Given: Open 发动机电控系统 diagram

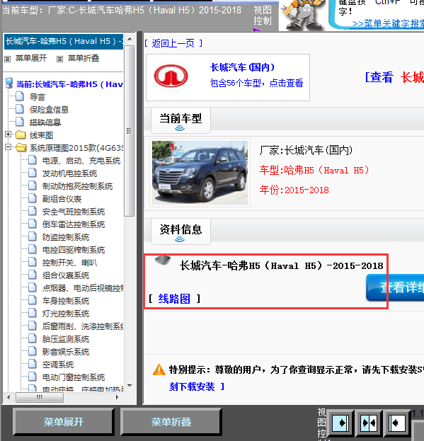Looking at the screenshot, I should coord(69,173).
